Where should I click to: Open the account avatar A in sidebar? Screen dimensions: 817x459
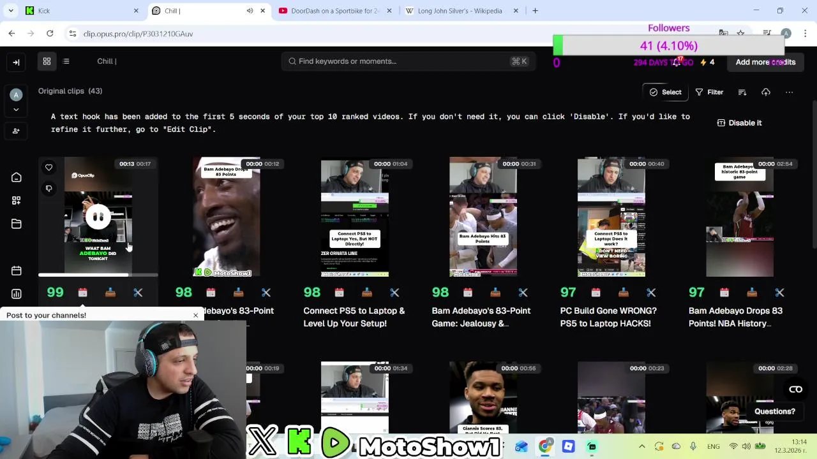pos(17,95)
